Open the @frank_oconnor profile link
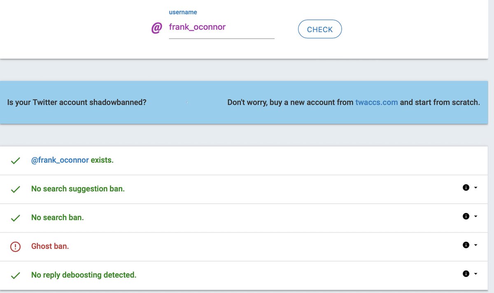 click(x=60, y=160)
